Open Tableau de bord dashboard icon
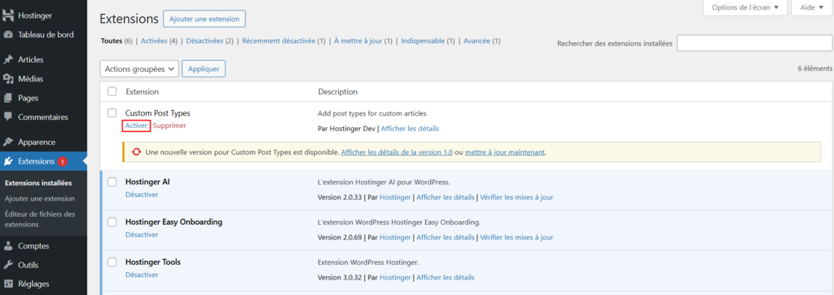This screenshot has width=834, height=295. click(8, 34)
